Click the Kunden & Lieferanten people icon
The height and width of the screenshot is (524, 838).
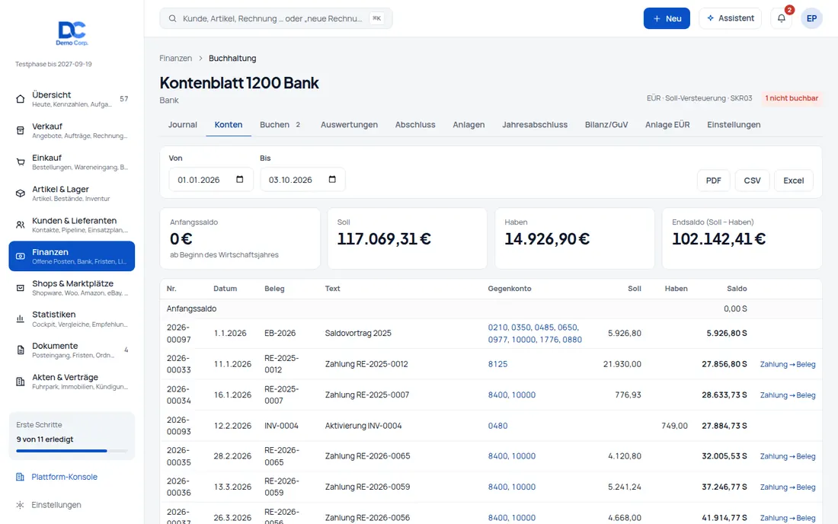click(x=21, y=225)
